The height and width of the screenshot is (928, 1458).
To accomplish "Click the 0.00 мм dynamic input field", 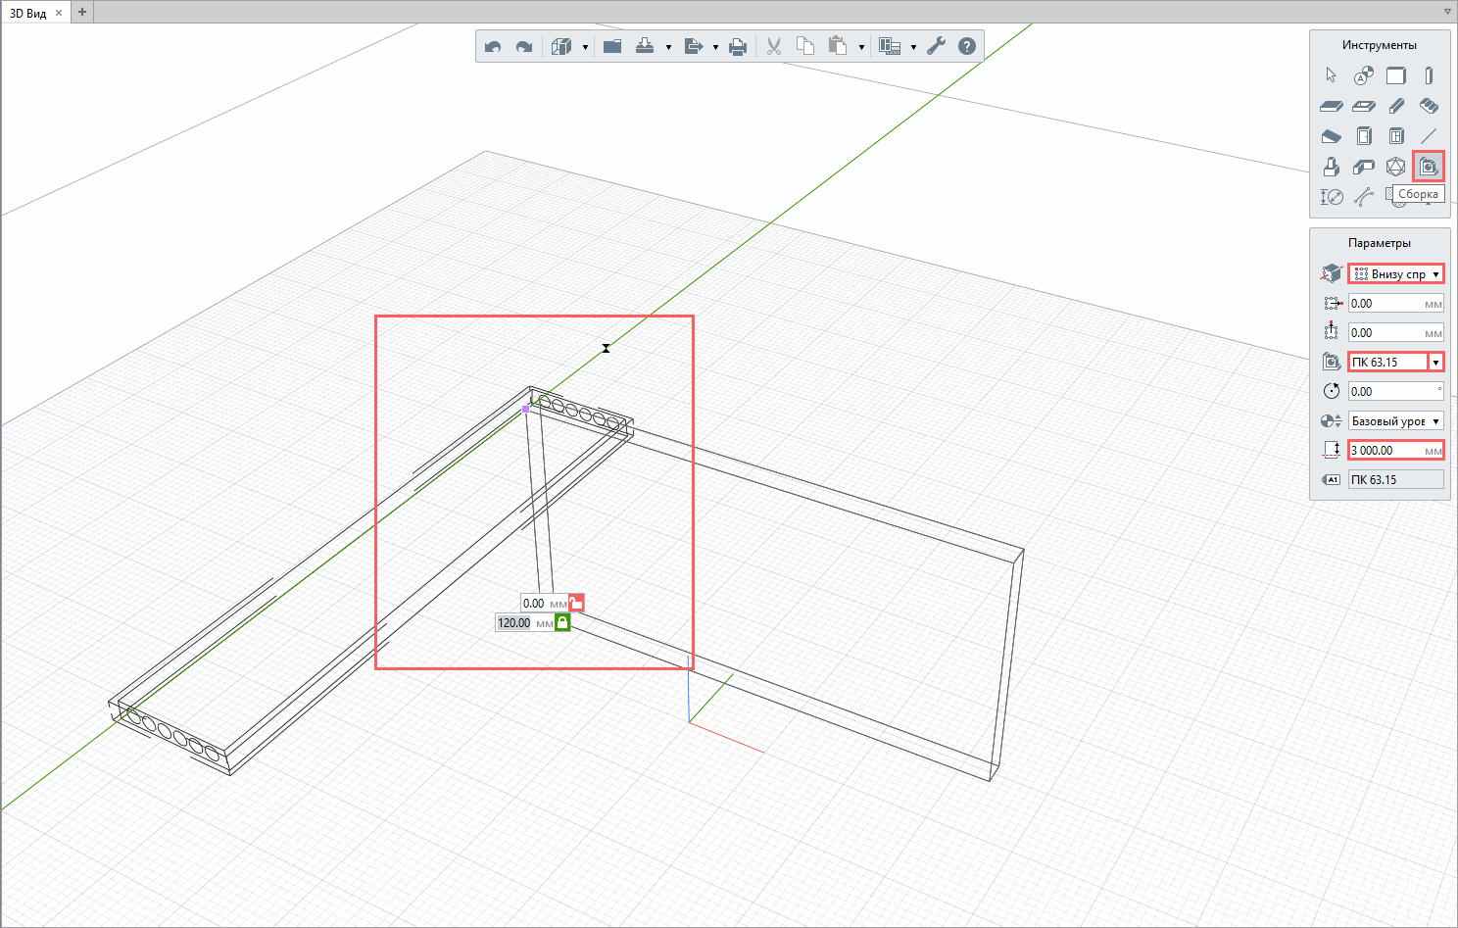I will [545, 604].
